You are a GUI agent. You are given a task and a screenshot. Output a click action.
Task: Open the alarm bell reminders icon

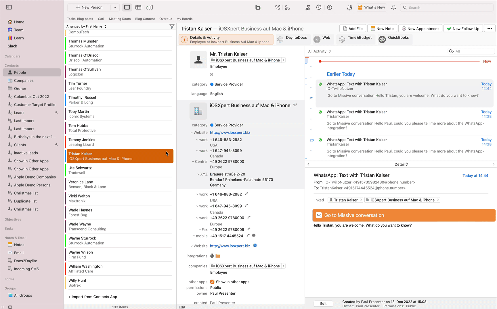click(349, 7)
